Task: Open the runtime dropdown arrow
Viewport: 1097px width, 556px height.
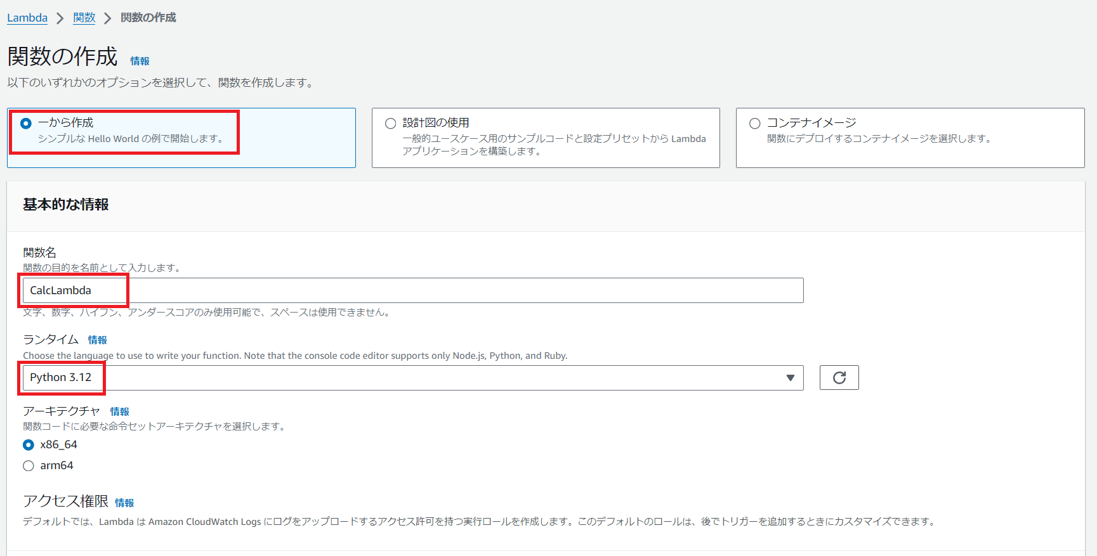Action: coord(790,378)
